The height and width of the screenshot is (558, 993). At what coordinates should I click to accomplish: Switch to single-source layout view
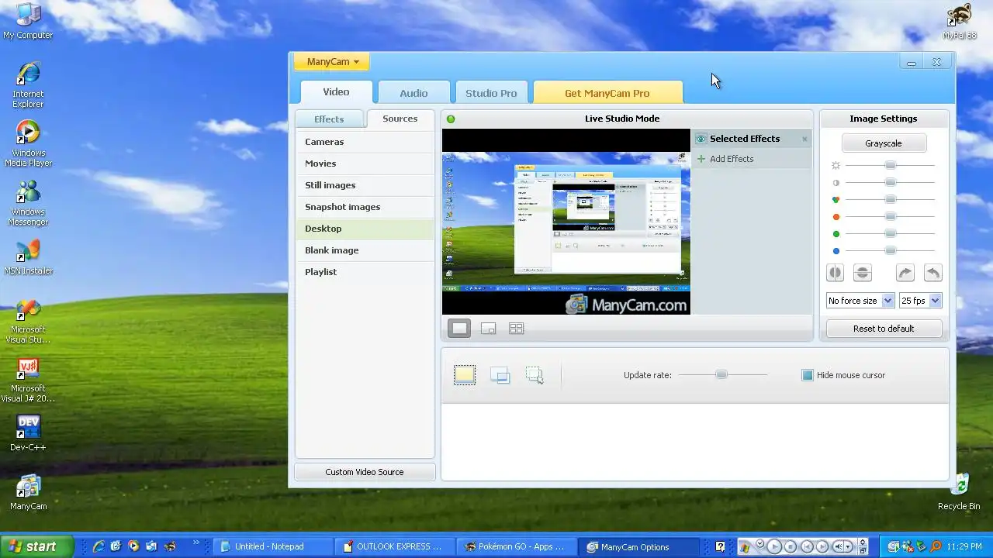(459, 329)
